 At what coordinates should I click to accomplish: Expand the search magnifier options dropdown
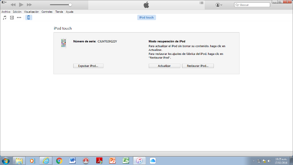point(237,5)
